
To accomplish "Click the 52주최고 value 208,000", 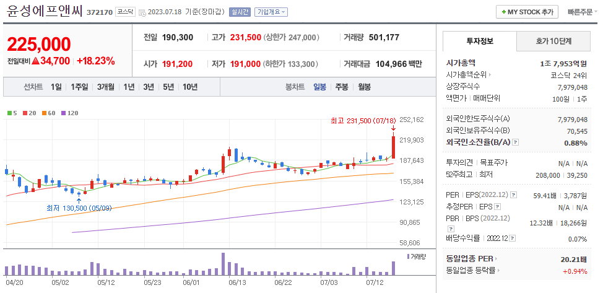I will click(x=548, y=175).
